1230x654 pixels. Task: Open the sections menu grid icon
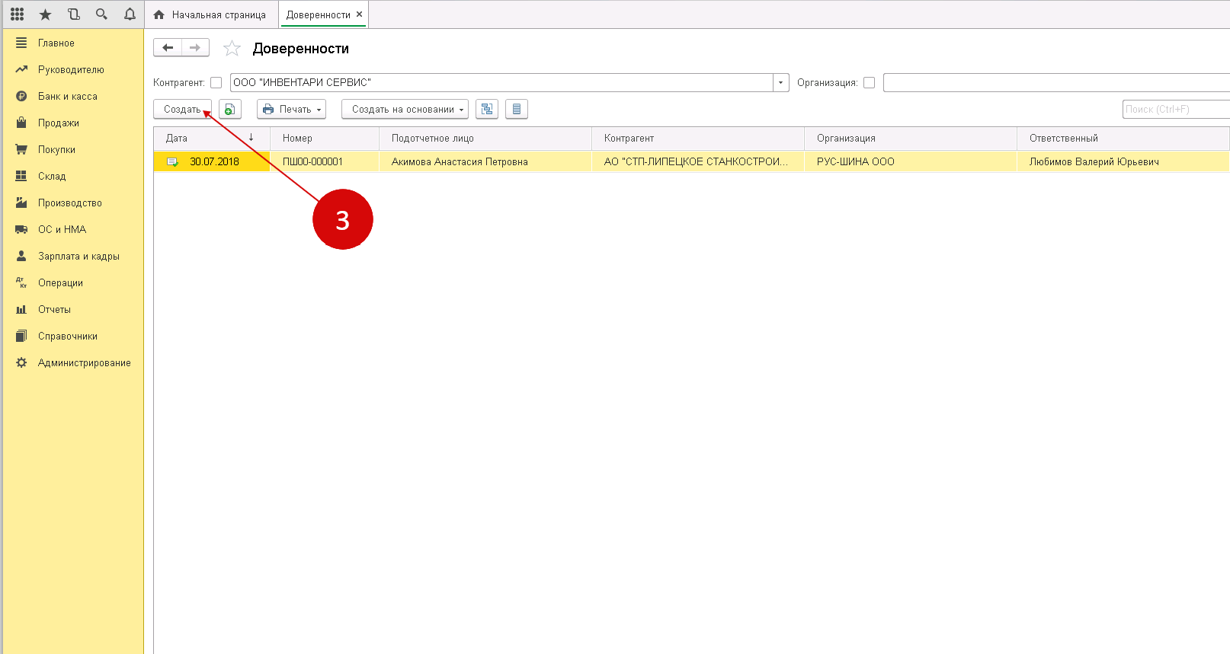[18, 14]
